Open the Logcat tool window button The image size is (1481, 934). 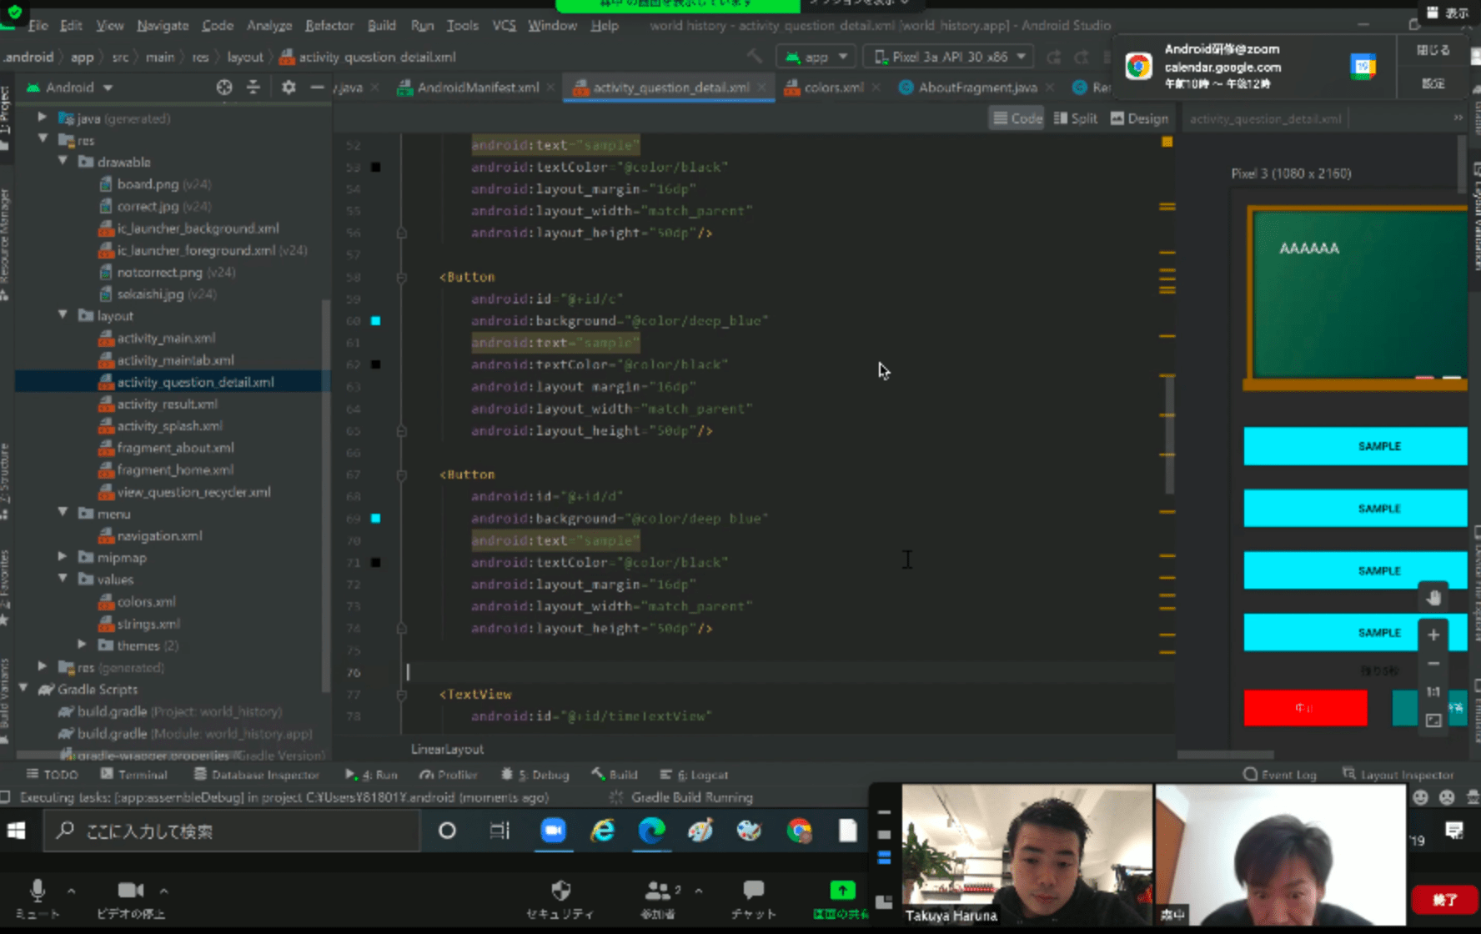pos(694,775)
